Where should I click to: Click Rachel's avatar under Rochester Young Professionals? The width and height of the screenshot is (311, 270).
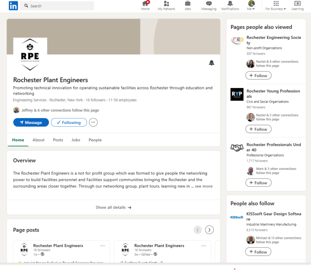tap(251, 117)
